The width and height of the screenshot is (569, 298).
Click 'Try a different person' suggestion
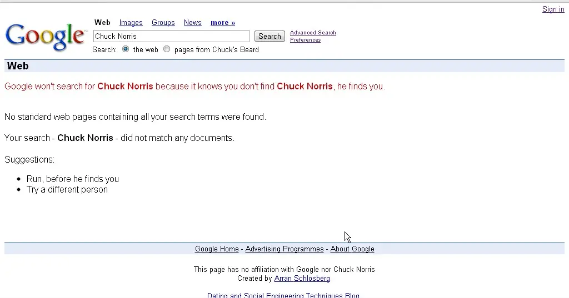(x=67, y=190)
